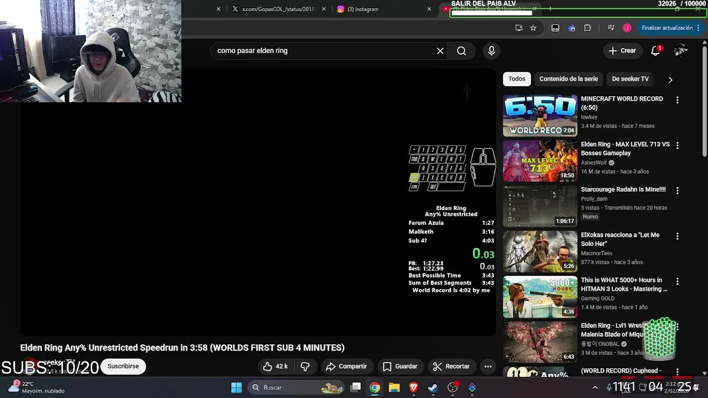
Task: Open Task View on taskbar
Action: click(x=356, y=387)
